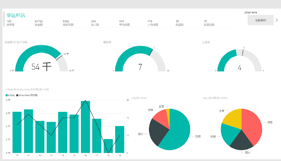Click the billpay teal legend marker

click(7, 95)
